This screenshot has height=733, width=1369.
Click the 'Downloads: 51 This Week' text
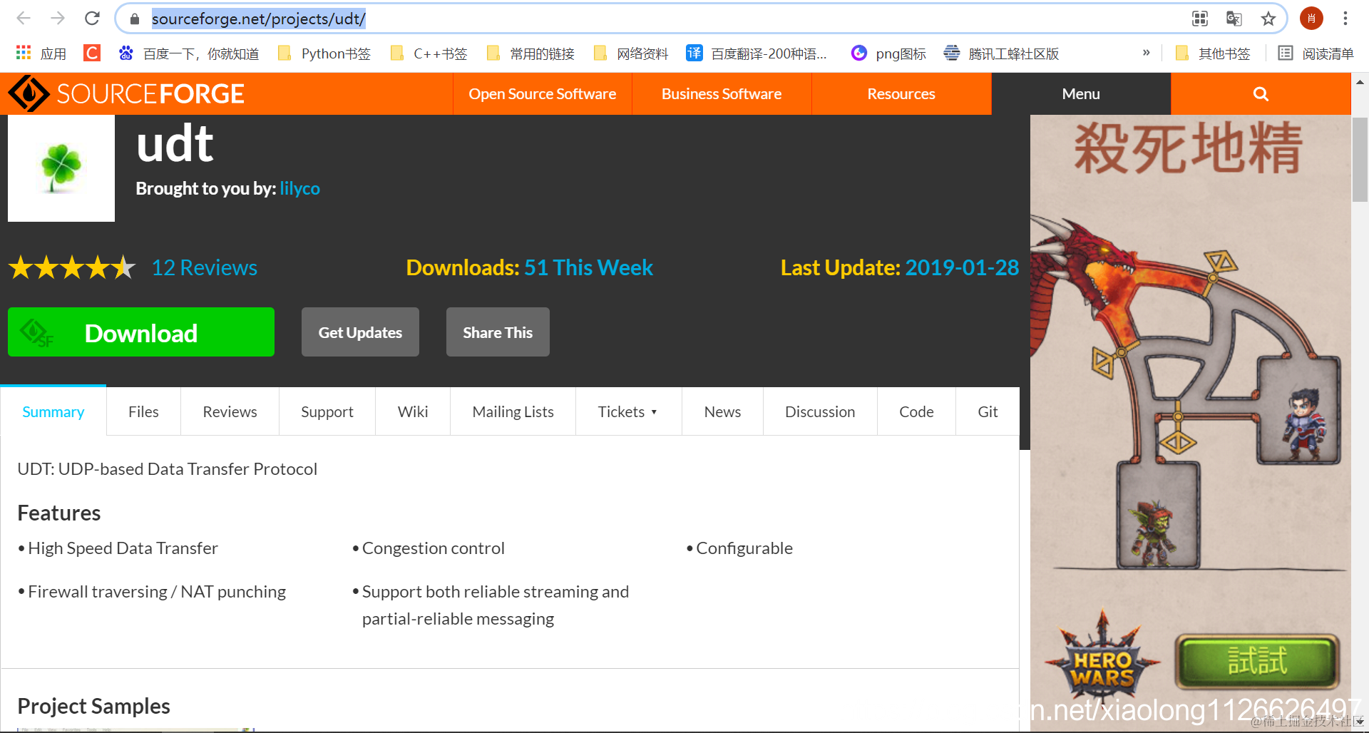click(529, 267)
